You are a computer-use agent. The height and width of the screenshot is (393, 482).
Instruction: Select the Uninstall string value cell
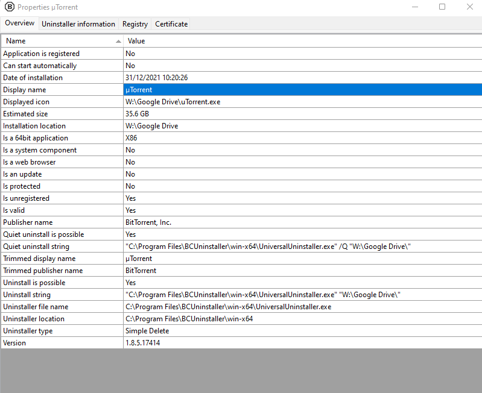(302, 294)
